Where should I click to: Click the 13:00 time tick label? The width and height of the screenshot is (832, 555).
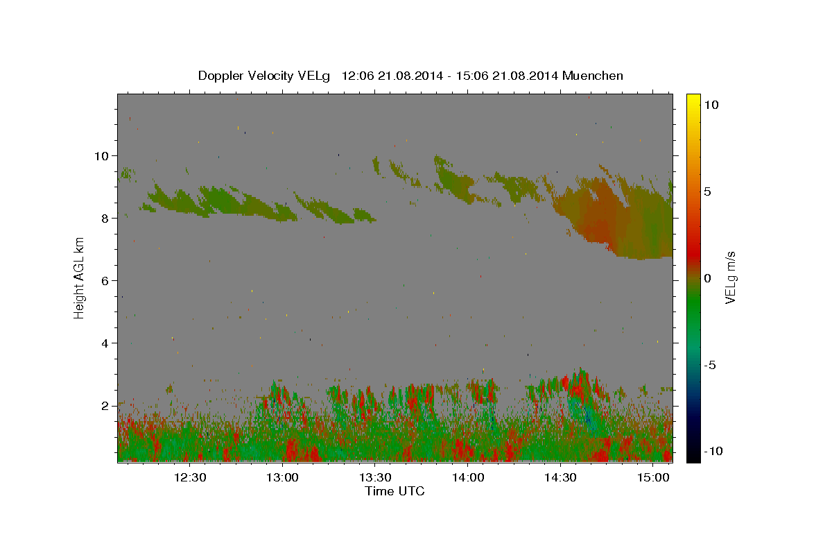[282, 477]
